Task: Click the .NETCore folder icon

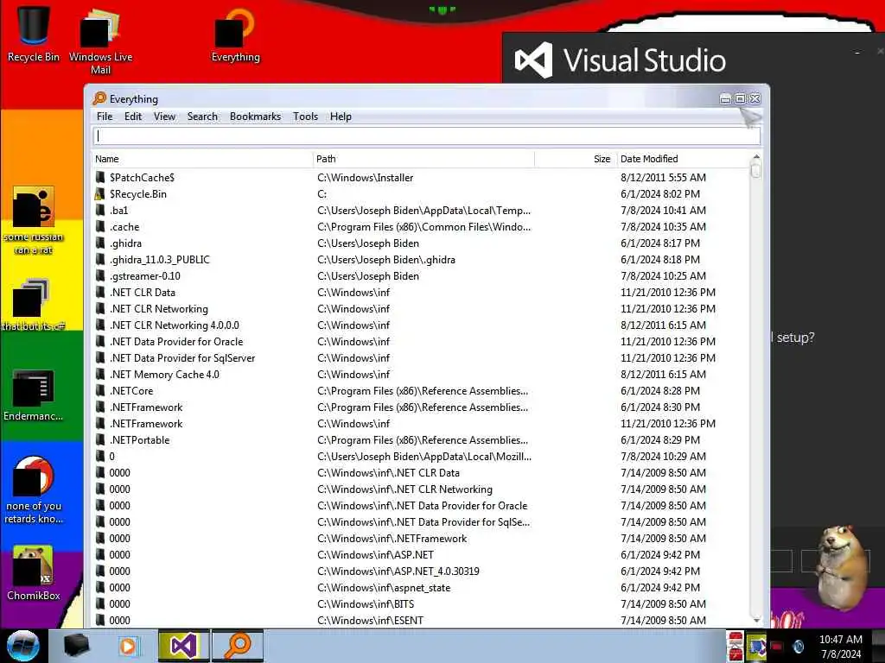Action: pos(100,391)
